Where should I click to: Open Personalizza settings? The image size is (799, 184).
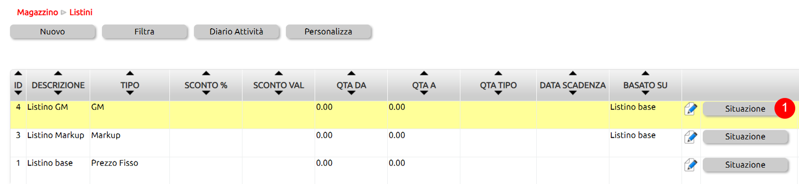pos(328,32)
